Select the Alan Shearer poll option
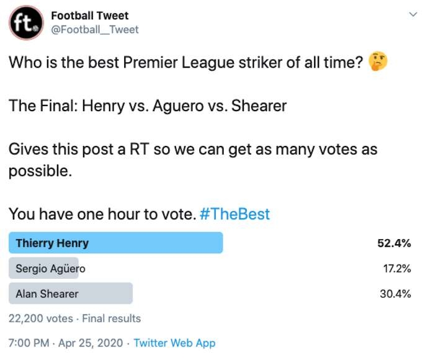The width and height of the screenshot is (428, 359). pyautogui.click(x=71, y=294)
